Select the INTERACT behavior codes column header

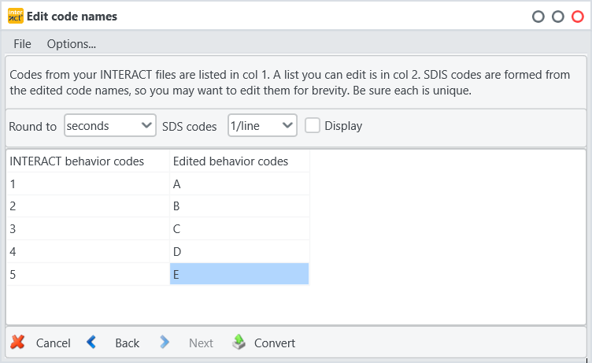[88, 161]
